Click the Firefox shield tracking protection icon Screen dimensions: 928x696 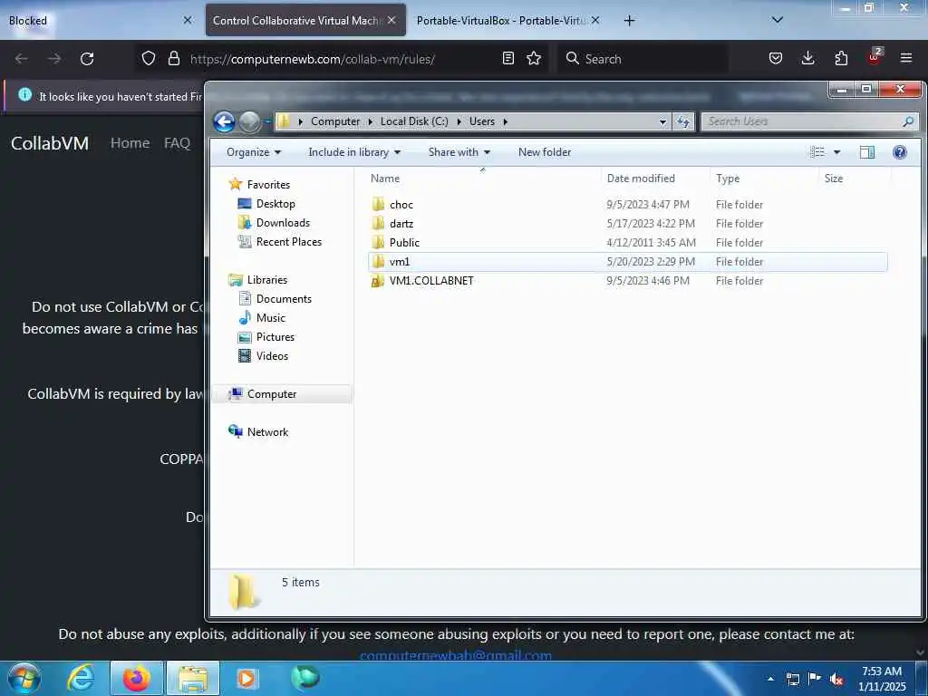149,58
